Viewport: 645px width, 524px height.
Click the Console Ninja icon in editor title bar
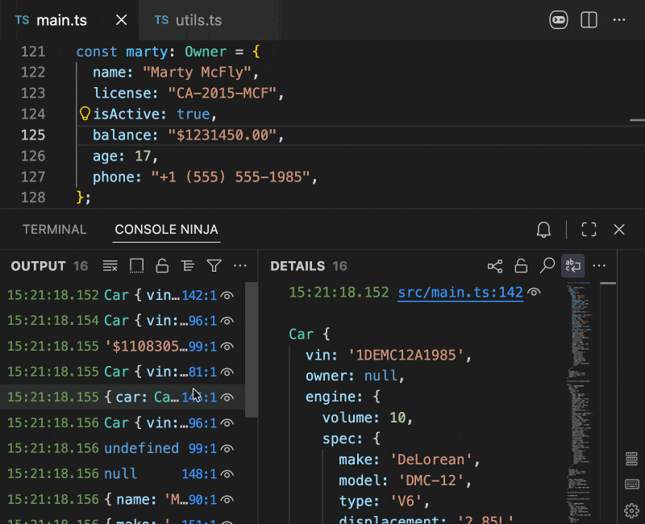pos(559,20)
